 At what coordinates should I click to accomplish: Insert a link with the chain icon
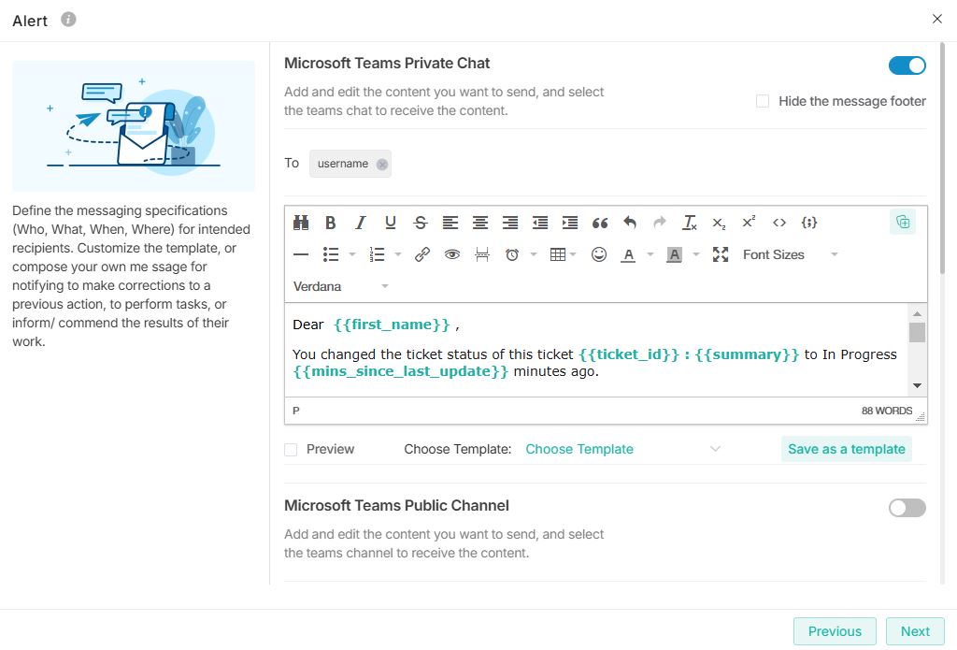(x=422, y=254)
